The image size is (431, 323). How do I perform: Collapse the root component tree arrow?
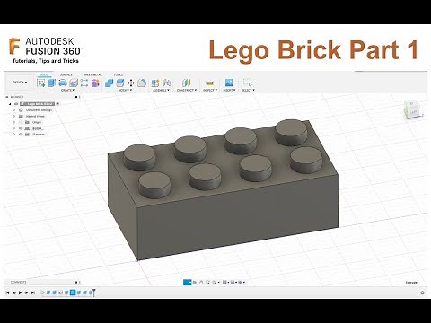pyautogui.click(x=10, y=104)
